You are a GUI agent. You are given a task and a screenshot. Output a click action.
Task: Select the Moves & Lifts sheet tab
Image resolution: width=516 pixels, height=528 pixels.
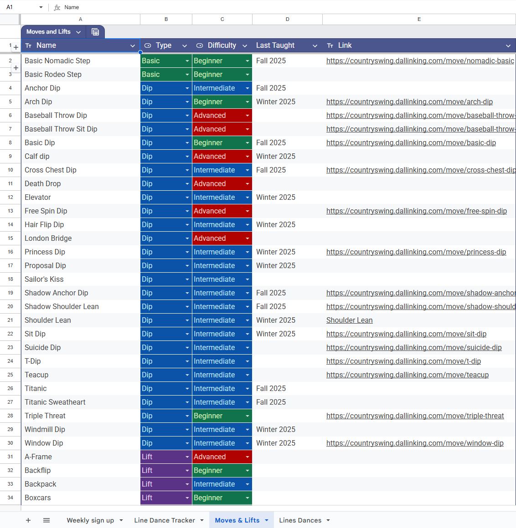coord(237,520)
